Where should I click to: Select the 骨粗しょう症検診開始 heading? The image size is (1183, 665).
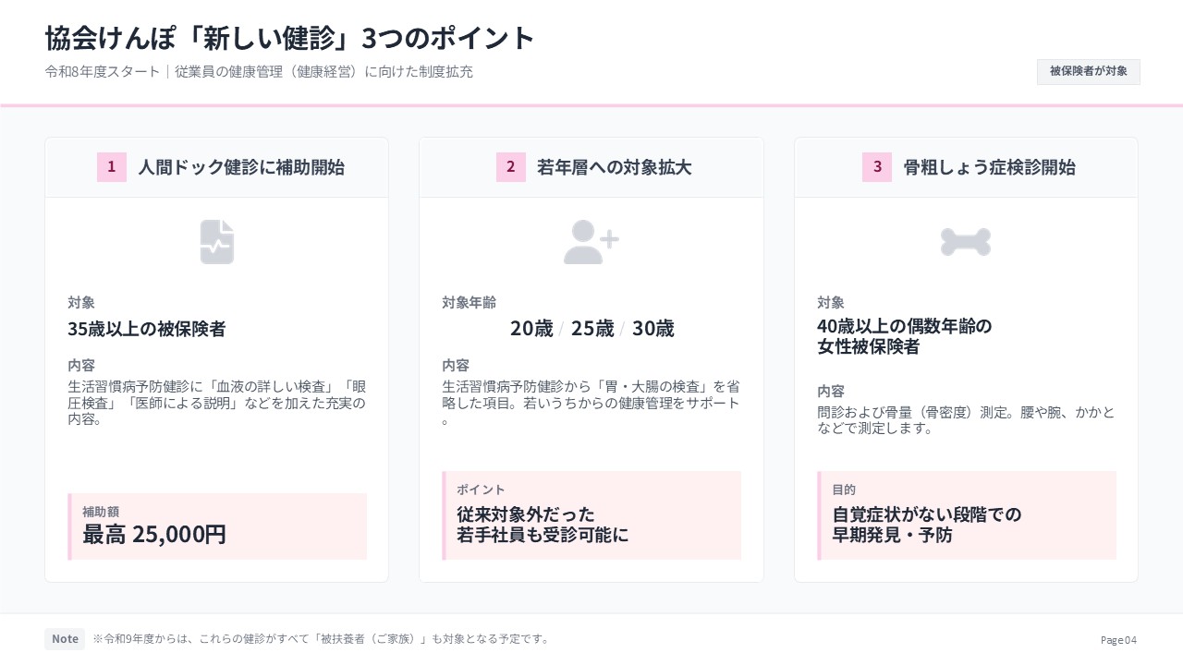[989, 167]
